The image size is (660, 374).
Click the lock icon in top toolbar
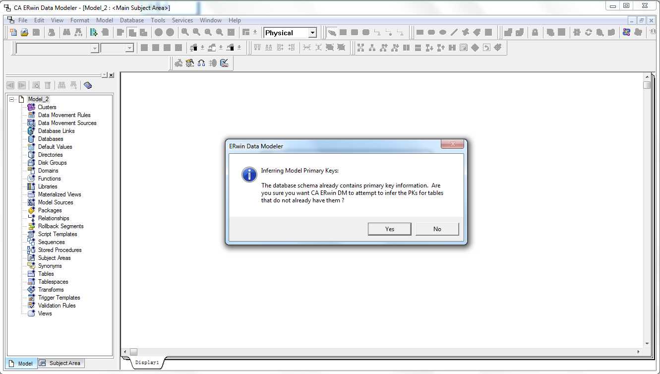tap(535, 32)
